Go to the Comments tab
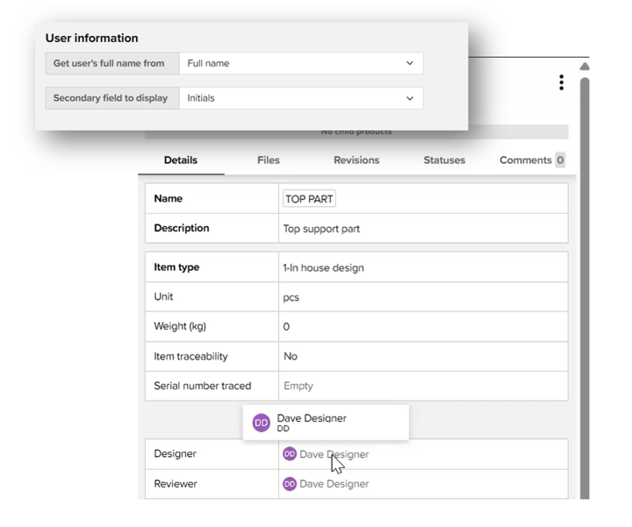Image resolution: width=632 pixels, height=527 pixels. click(x=525, y=160)
